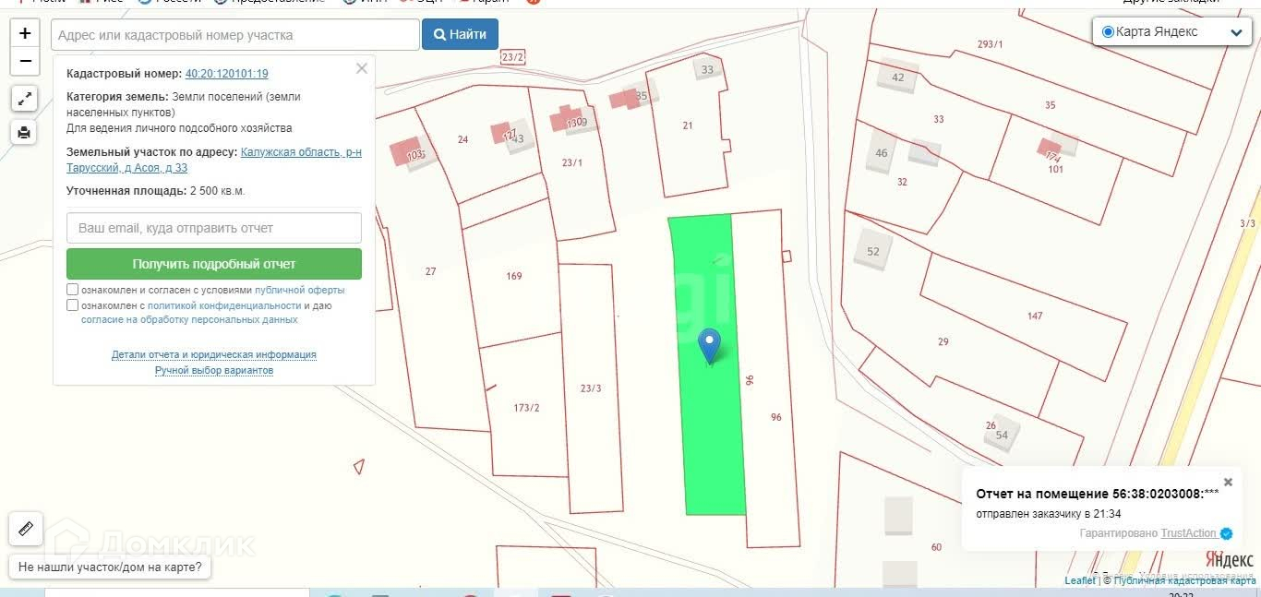Open cadastral number 40:20:120101:19 link

[227, 74]
